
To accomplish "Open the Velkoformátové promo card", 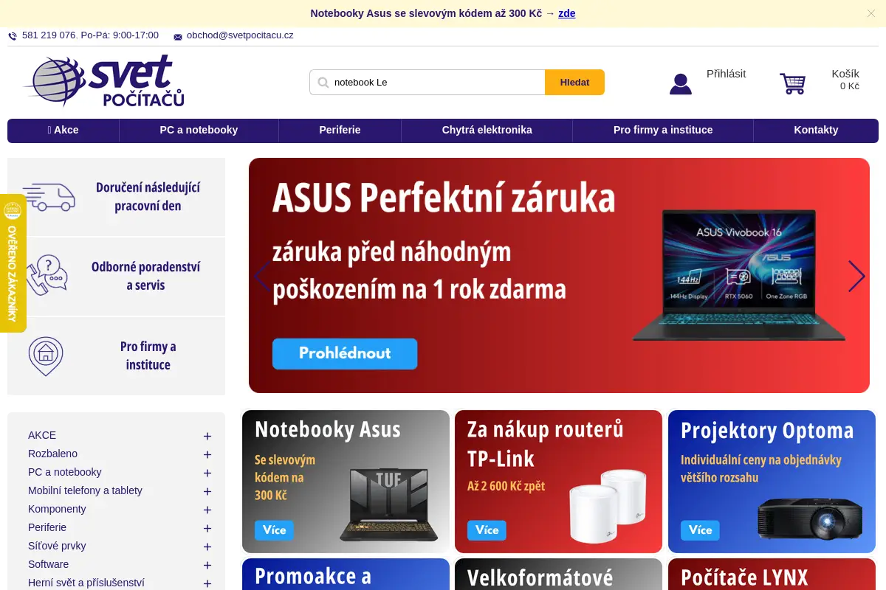I will (x=558, y=575).
